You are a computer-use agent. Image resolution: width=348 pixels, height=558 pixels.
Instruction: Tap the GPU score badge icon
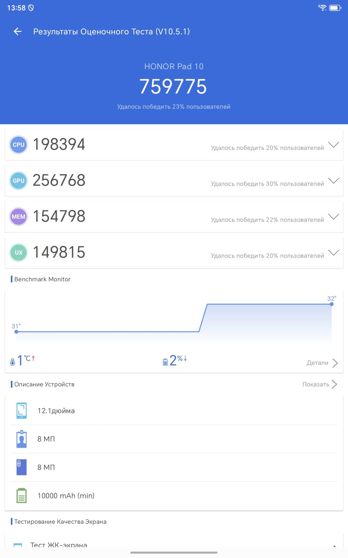(x=18, y=181)
